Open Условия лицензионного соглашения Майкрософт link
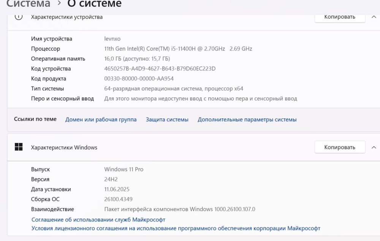380x241 pixels. (176, 228)
